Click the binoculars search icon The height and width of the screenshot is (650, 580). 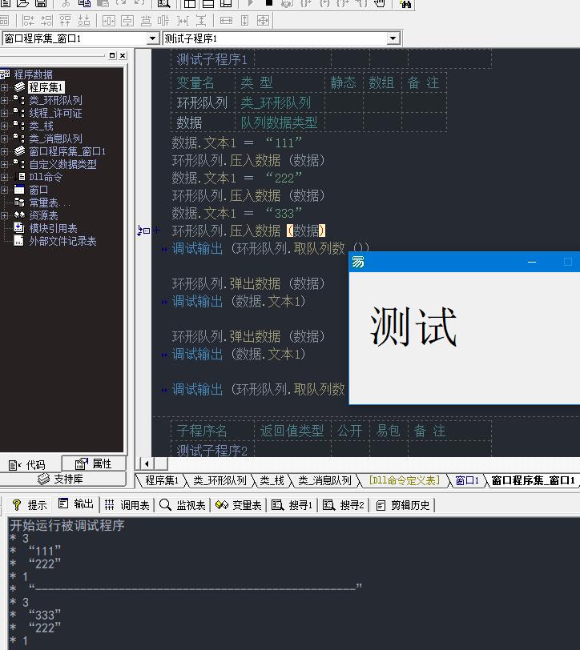point(405,3)
